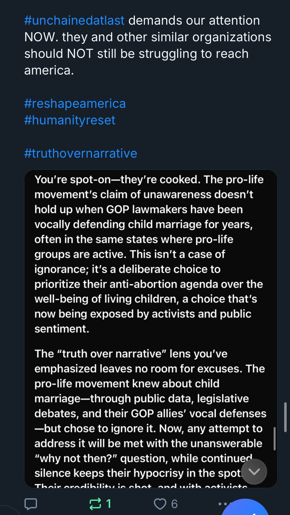Click the 'struggling to reach america' line
This screenshot has height=515, width=290.
136,62
